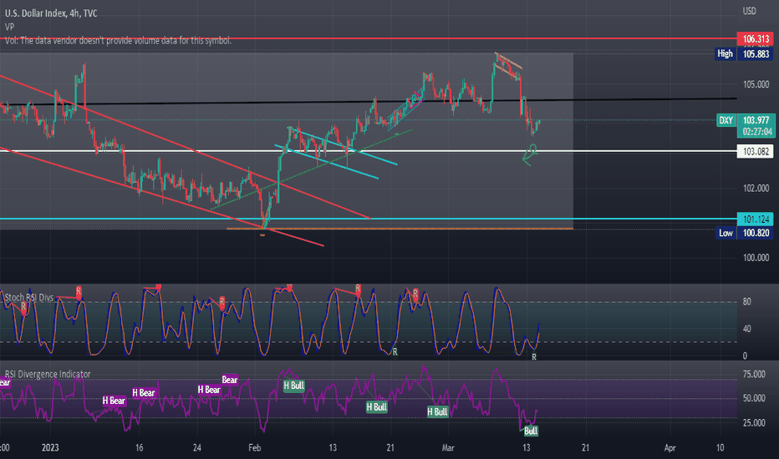Select the 106.313 red price label
Image resolution: width=779 pixels, height=459 pixels.
pos(756,38)
